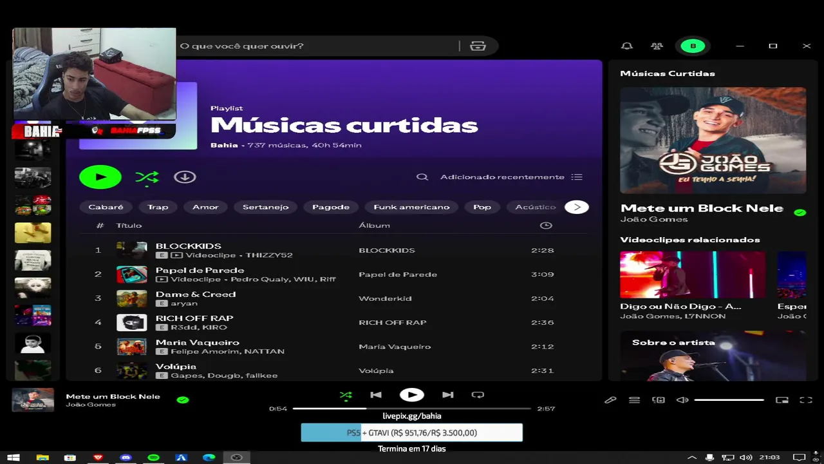
Task: Open the THIZZY52 artist link
Action: [269, 255]
